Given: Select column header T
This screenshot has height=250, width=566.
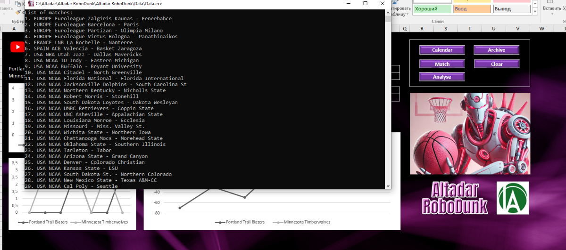Looking at the screenshot, I should [470, 29].
